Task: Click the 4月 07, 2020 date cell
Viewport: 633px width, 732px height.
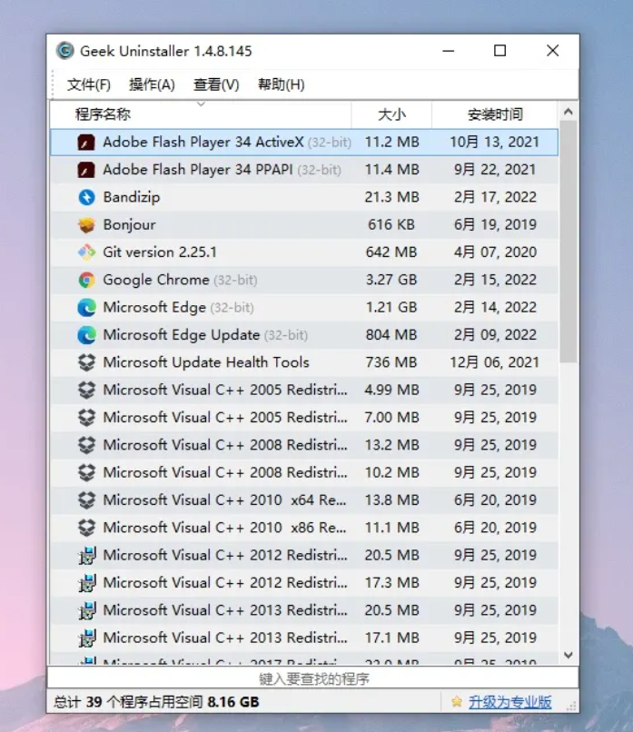Action: click(495, 252)
